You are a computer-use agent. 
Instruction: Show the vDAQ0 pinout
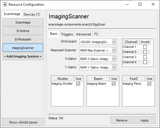point(23,122)
